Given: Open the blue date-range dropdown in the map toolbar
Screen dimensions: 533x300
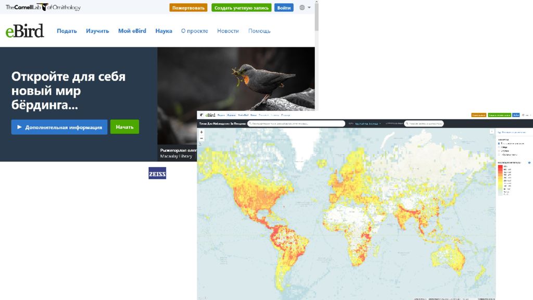Looking at the screenshot, I should coord(368,124).
